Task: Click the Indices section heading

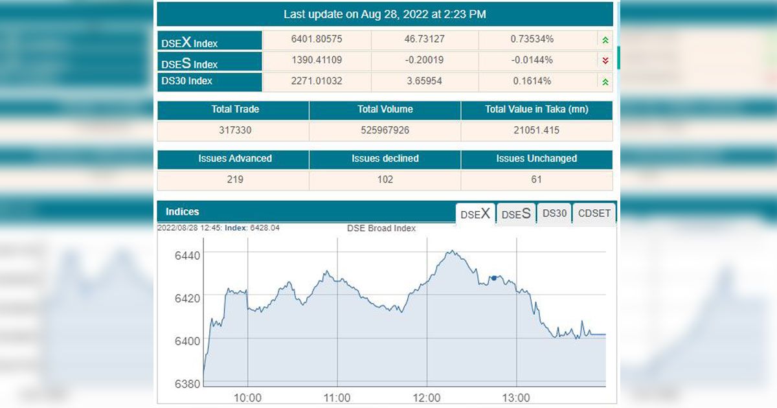Action: 183,212
